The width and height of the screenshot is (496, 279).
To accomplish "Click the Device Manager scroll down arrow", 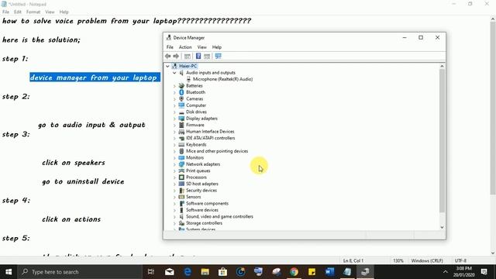I will click(x=442, y=227).
